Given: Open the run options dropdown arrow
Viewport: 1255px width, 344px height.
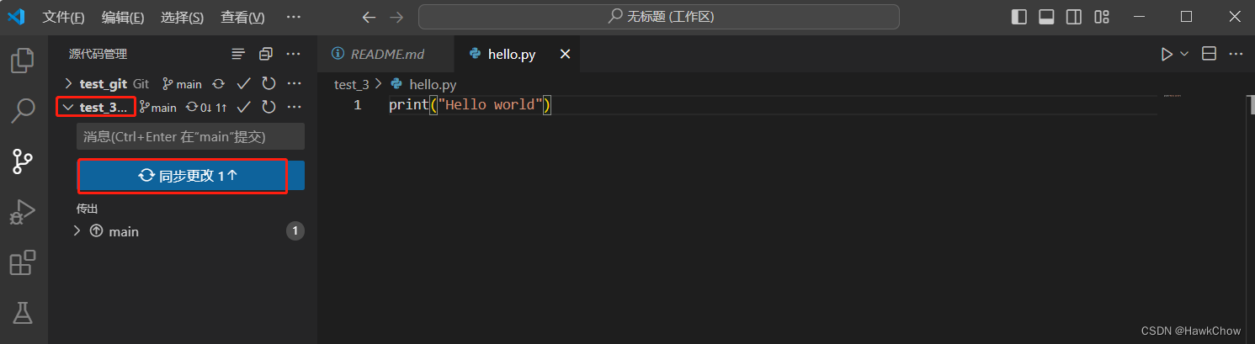Looking at the screenshot, I should pos(1184,54).
